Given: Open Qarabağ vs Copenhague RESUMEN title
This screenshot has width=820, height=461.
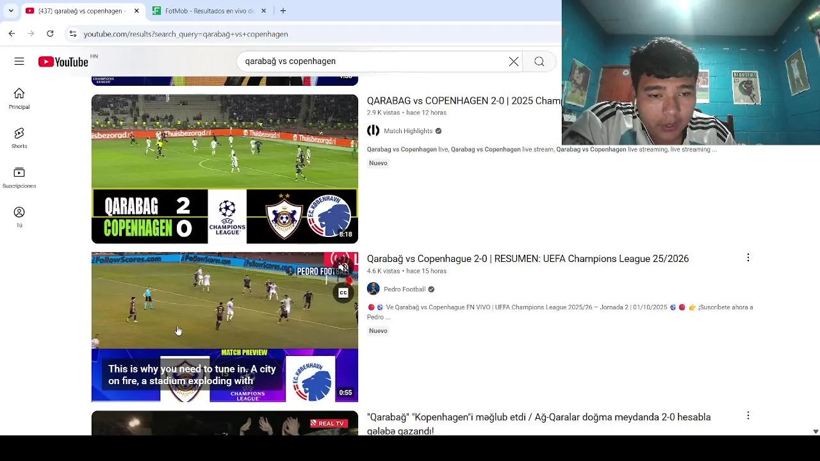Looking at the screenshot, I should [x=528, y=259].
